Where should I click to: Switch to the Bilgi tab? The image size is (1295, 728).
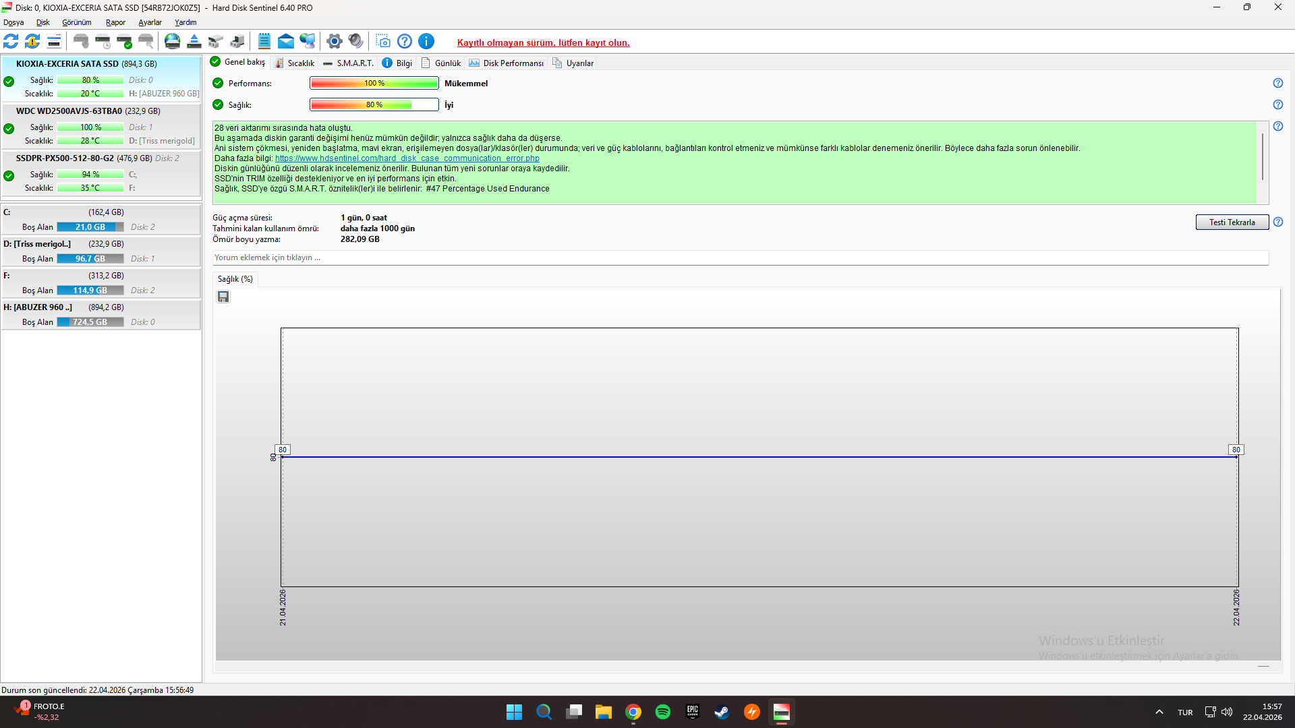click(397, 63)
